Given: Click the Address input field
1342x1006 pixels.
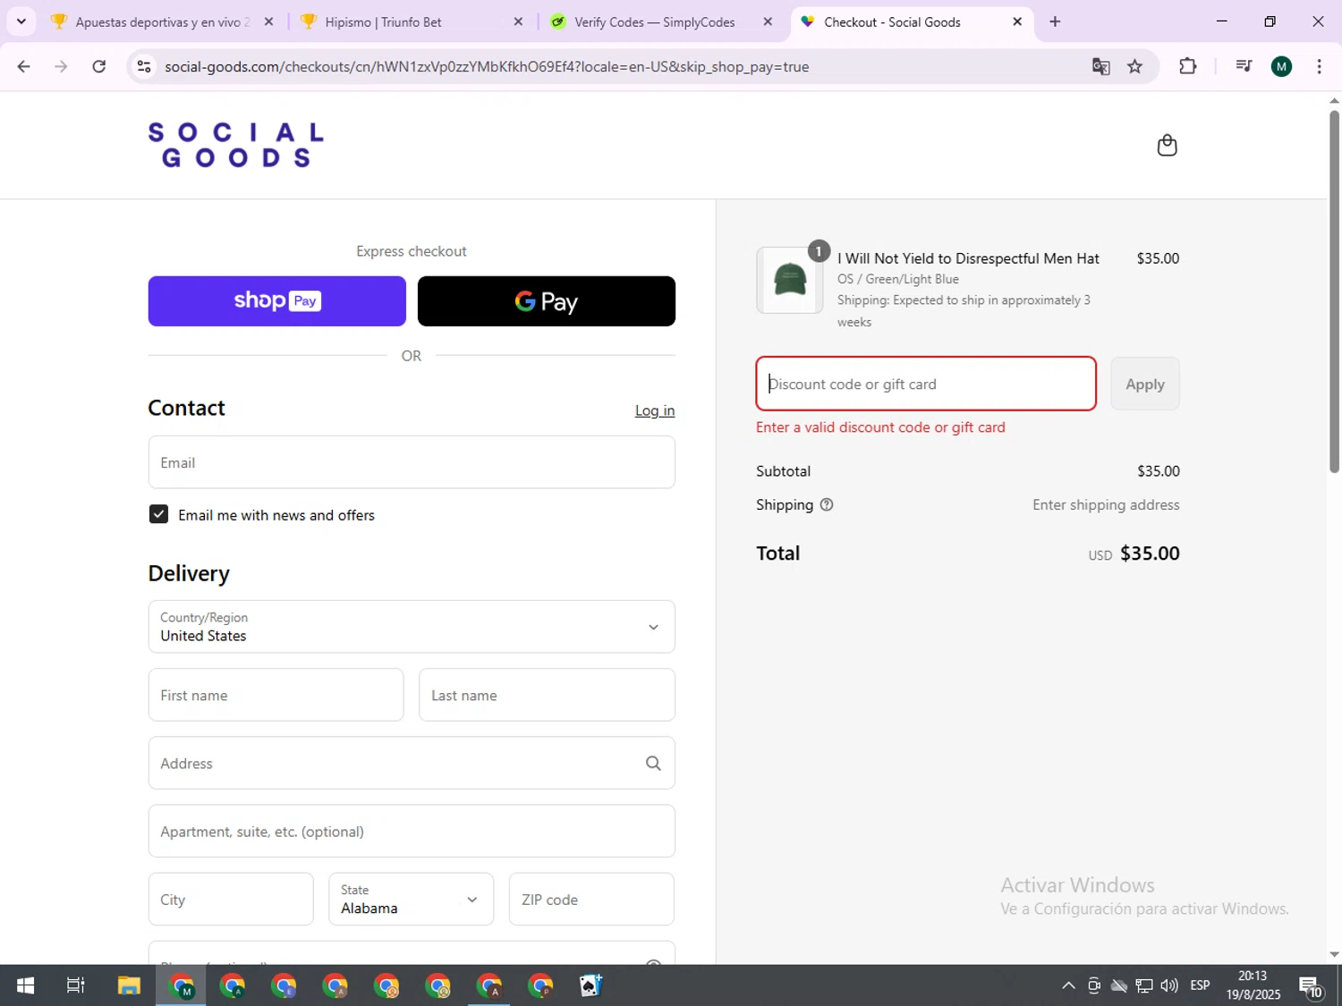Looking at the screenshot, I should [412, 763].
